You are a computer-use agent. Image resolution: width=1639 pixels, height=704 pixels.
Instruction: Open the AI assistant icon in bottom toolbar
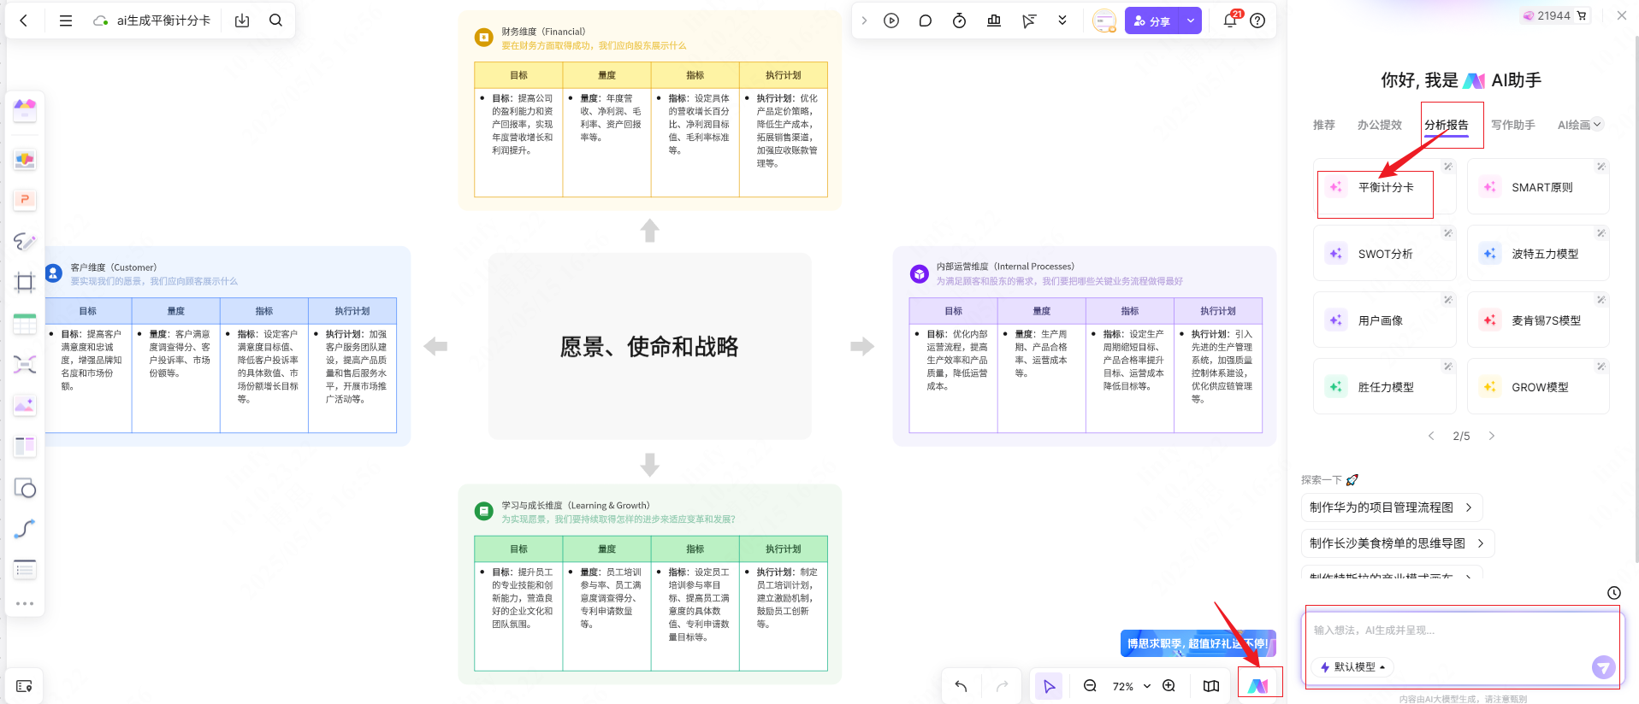pyautogui.click(x=1258, y=685)
